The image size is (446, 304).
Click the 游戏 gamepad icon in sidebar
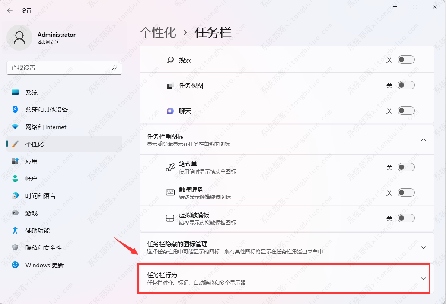click(16, 213)
